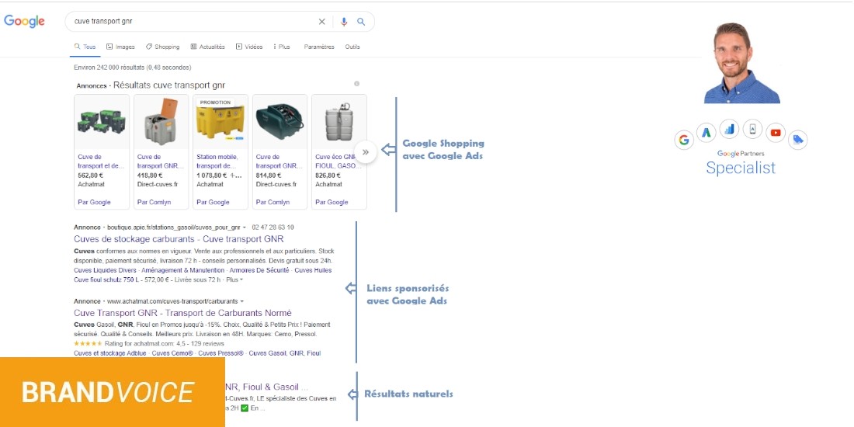This screenshot has width=854, height=427.
Task: Click the info icon beside Annonces results
Action: click(357, 84)
